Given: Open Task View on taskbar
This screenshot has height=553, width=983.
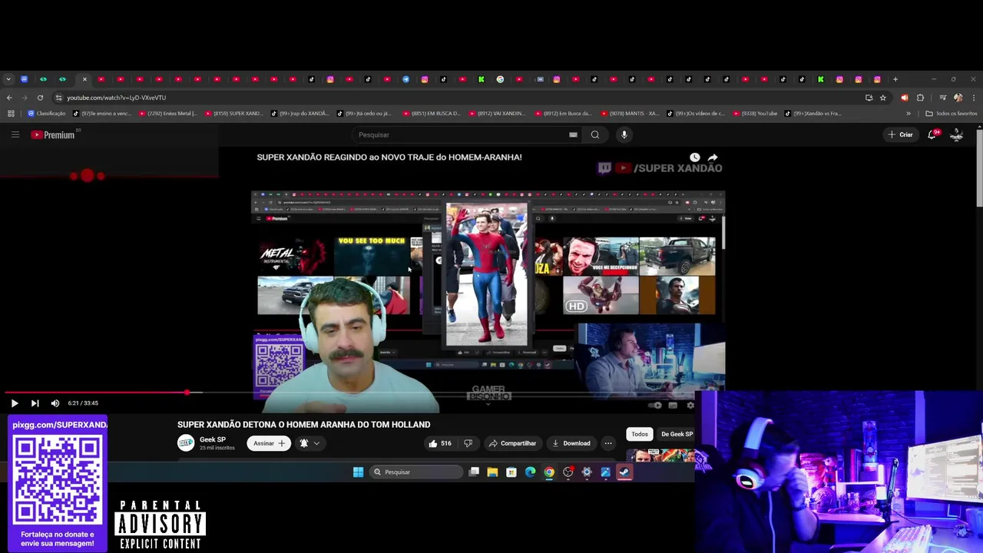Looking at the screenshot, I should pyautogui.click(x=474, y=472).
